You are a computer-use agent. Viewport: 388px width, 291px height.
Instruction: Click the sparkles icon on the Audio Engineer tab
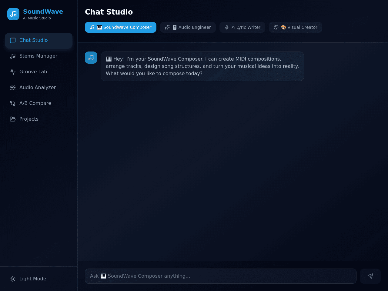[167, 27]
